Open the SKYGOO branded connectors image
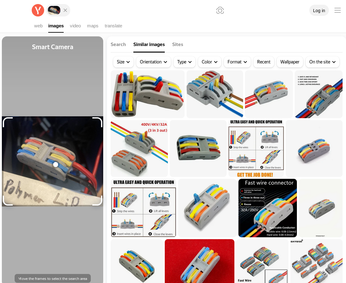Image resolution: width=346 pixels, height=283 pixels. point(316,261)
